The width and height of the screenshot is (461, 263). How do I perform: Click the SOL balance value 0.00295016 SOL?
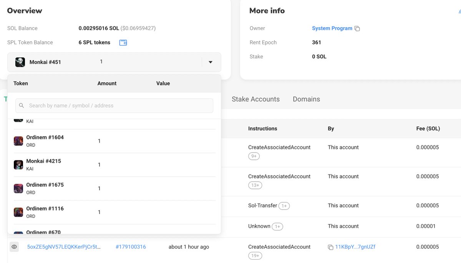pyautogui.click(x=99, y=28)
